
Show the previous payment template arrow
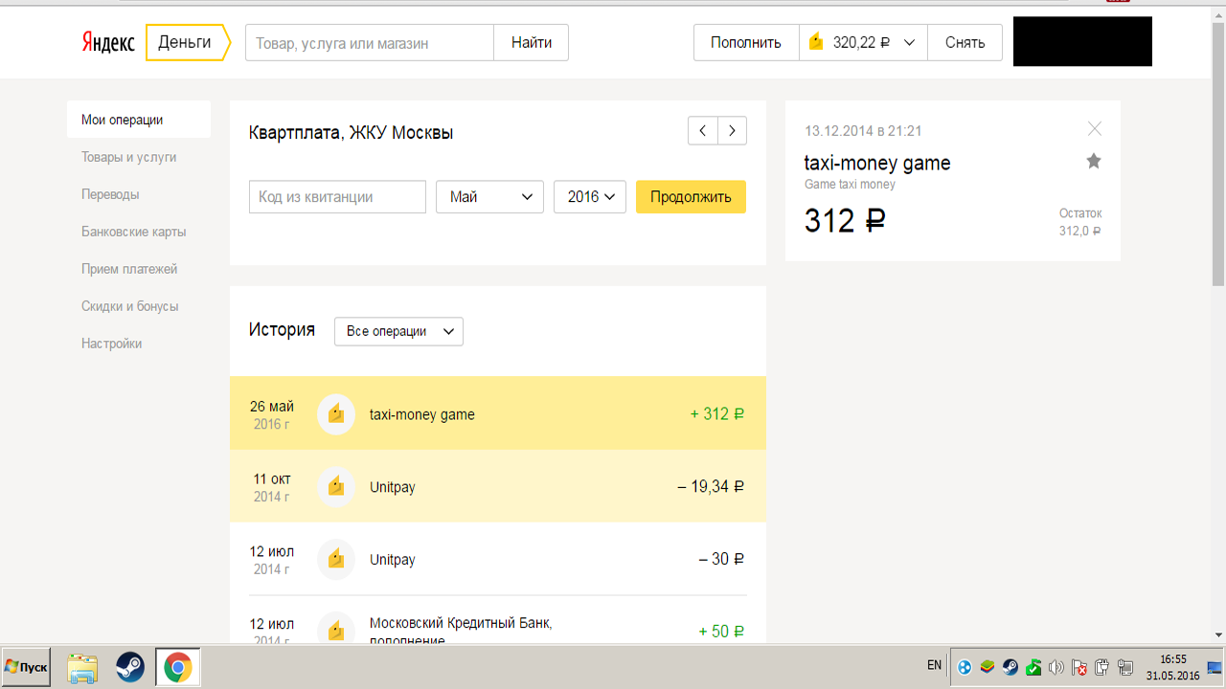[x=703, y=131]
